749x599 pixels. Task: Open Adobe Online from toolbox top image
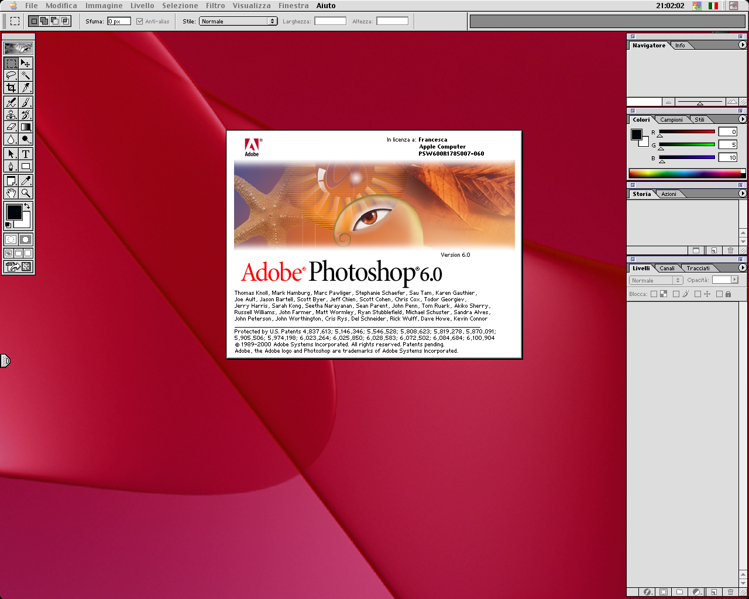point(18,49)
